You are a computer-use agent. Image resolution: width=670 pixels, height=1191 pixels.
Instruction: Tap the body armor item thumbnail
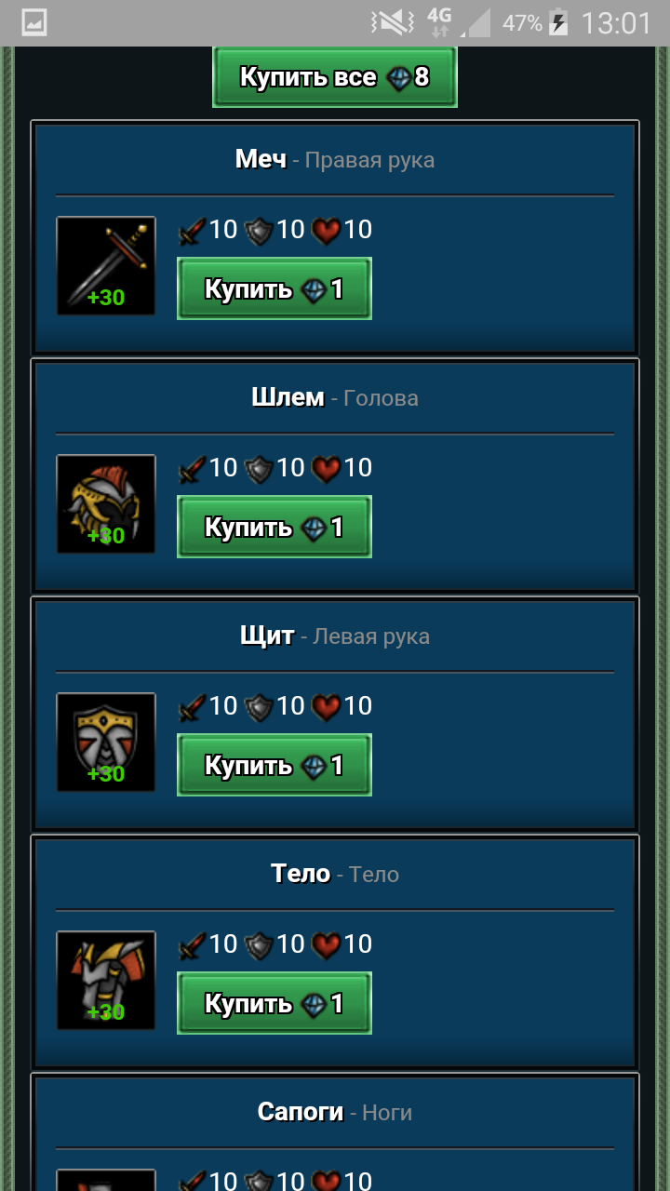[x=106, y=981]
